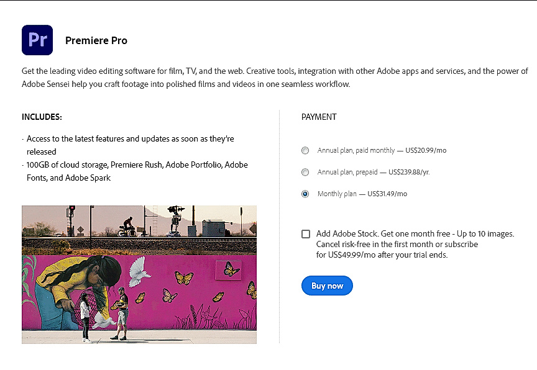Click the Buy now button
This screenshot has width=537, height=370.
pos(327,286)
